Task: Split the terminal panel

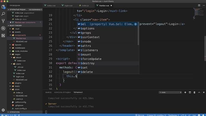Action: pyautogui.click(x=190, y=92)
